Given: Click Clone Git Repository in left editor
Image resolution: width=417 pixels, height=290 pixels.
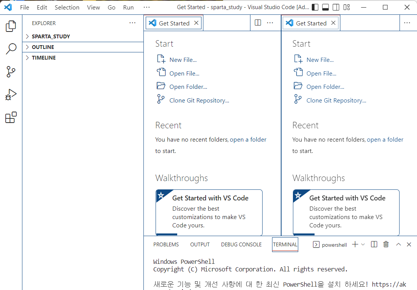Looking at the screenshot, I should (x=199, y=100).
